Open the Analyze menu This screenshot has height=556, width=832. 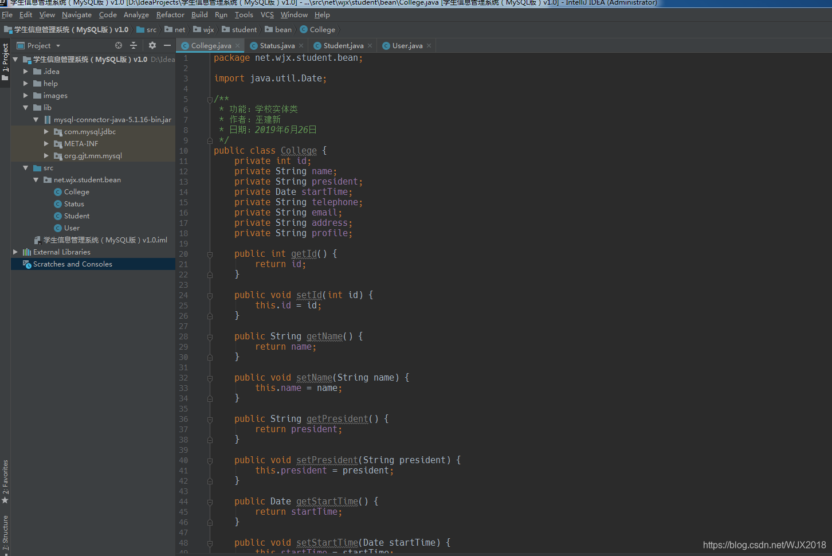136,15
